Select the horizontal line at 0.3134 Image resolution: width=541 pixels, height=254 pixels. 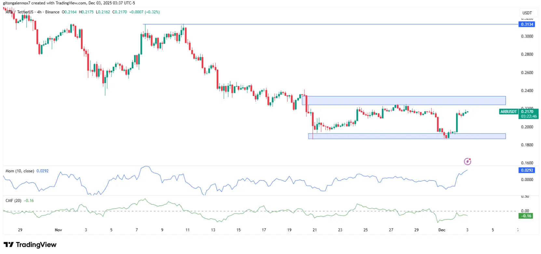pos(331,24)
